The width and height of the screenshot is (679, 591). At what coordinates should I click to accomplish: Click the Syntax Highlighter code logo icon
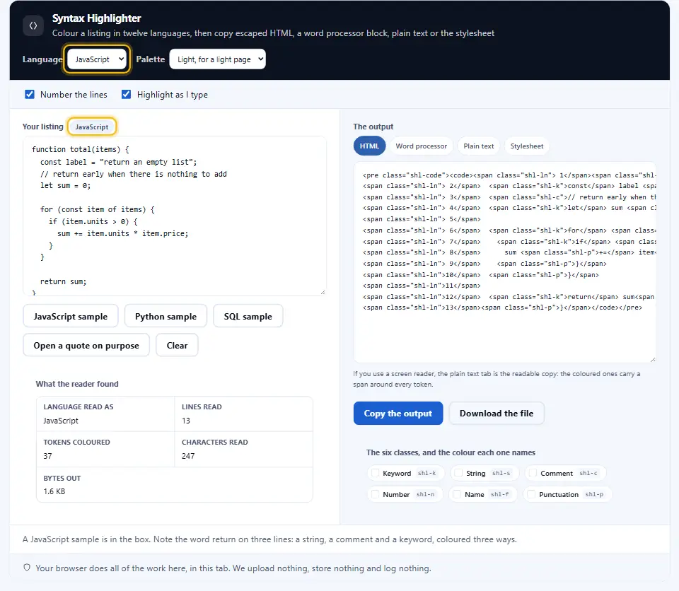pyautogui.click(x=33, y=26)
